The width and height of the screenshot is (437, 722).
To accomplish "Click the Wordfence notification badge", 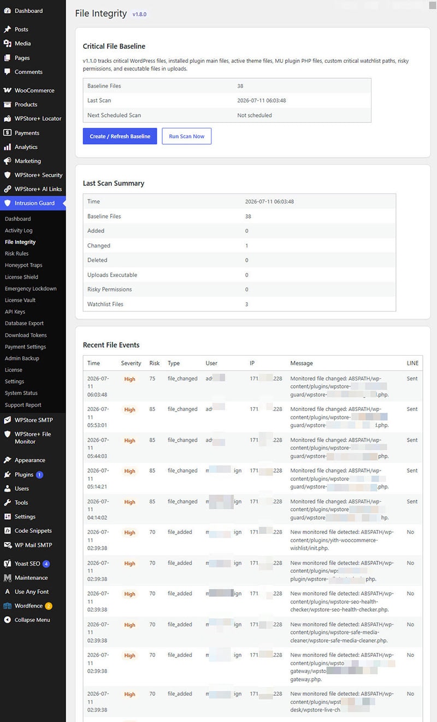I will [49, 606].
